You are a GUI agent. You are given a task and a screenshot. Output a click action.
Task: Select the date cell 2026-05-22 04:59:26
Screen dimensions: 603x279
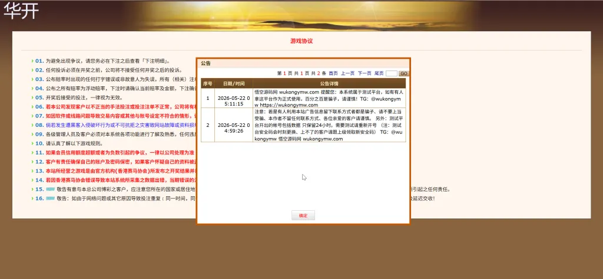(234, 125)
